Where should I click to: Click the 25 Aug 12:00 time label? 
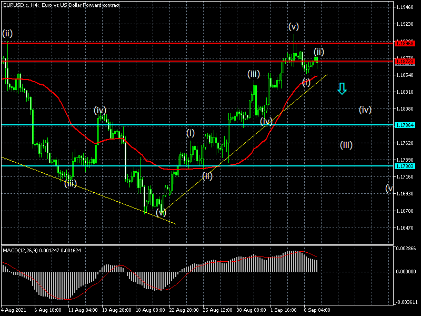pos(217,310)
